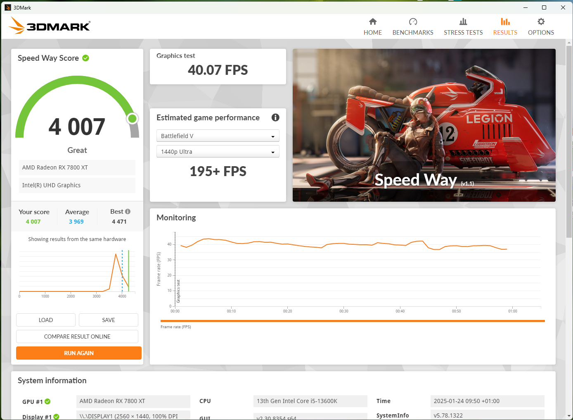Click the SystemInfo version v5.78.1322

coord(487,415)
